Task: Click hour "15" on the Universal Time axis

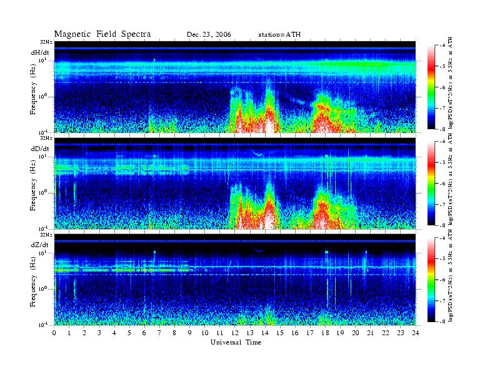Action: (280, 333)
